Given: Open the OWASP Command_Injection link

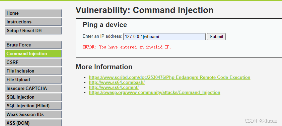Looking at the screenshot, I should 154,93.
